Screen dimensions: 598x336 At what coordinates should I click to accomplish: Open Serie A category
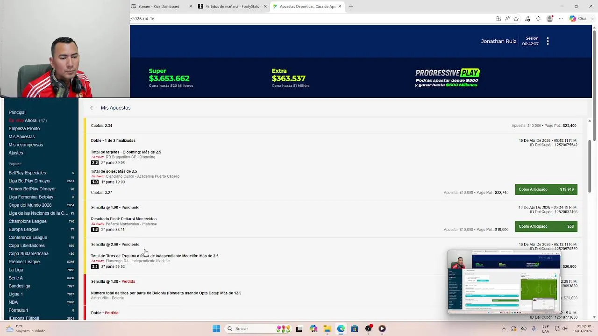[x=41, y=278]
